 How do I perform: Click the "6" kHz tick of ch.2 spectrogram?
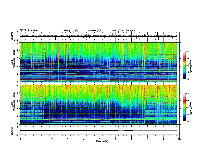(18, 101)
